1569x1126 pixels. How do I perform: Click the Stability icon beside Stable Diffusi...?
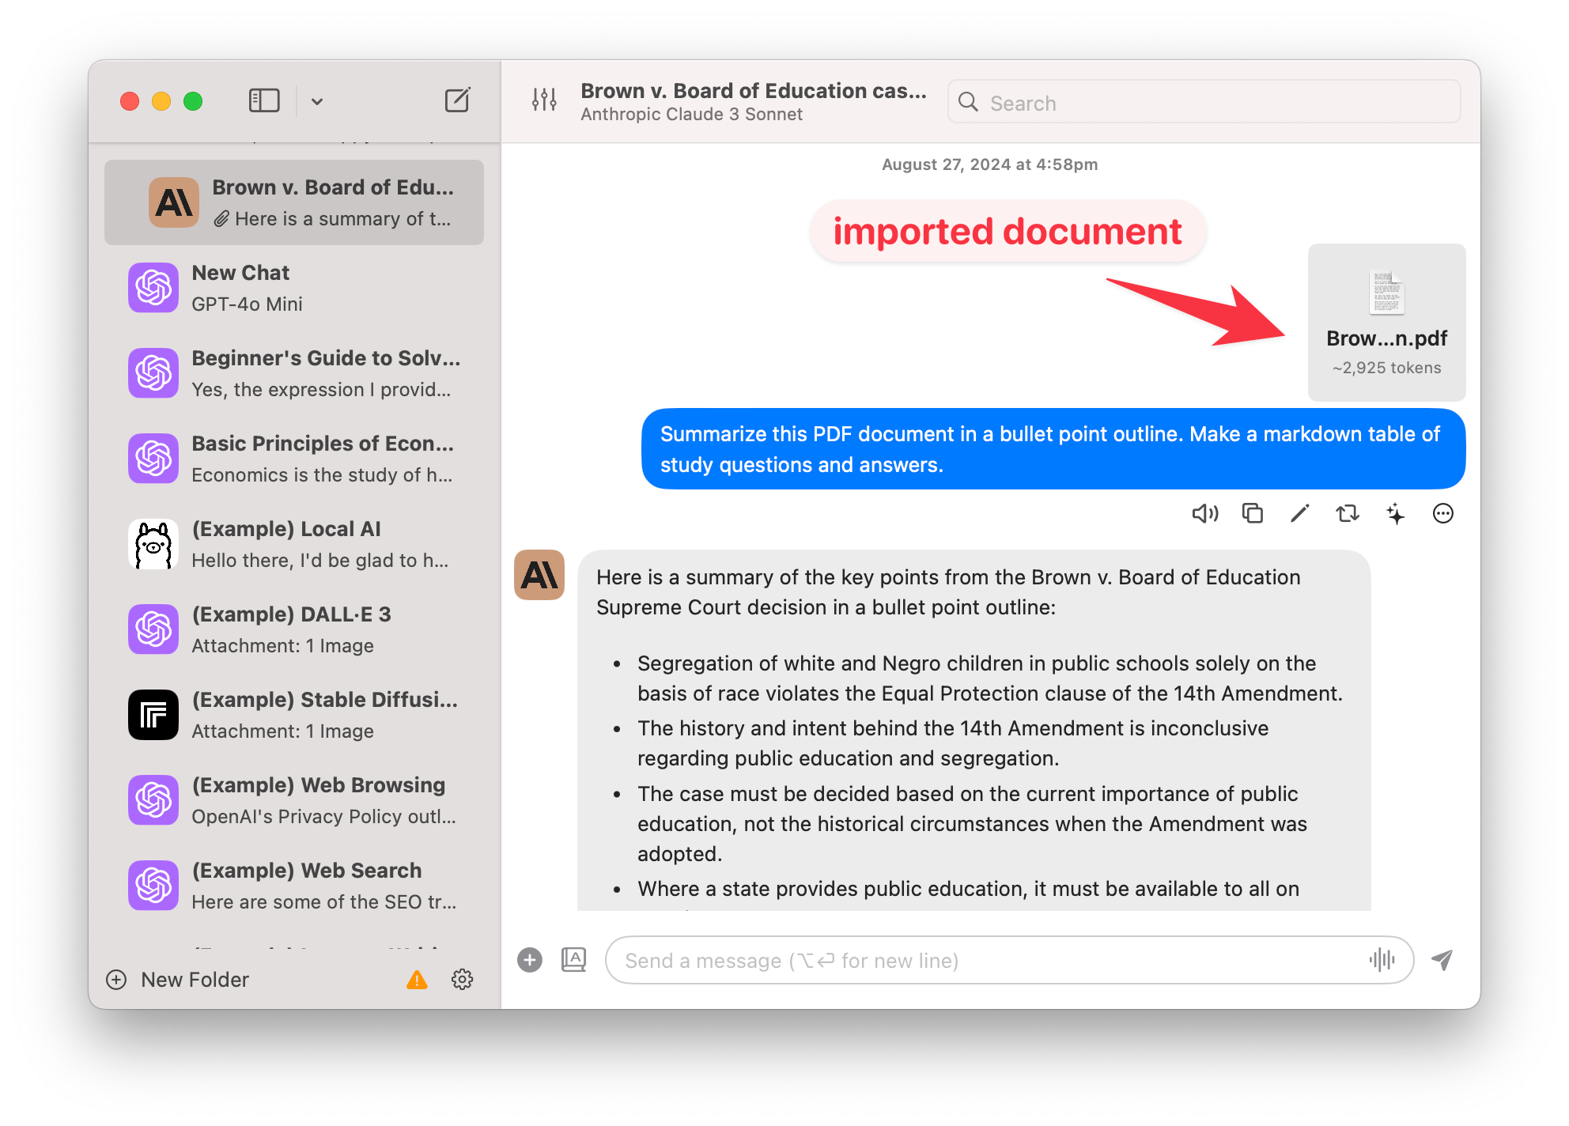[x=153, y=715]
